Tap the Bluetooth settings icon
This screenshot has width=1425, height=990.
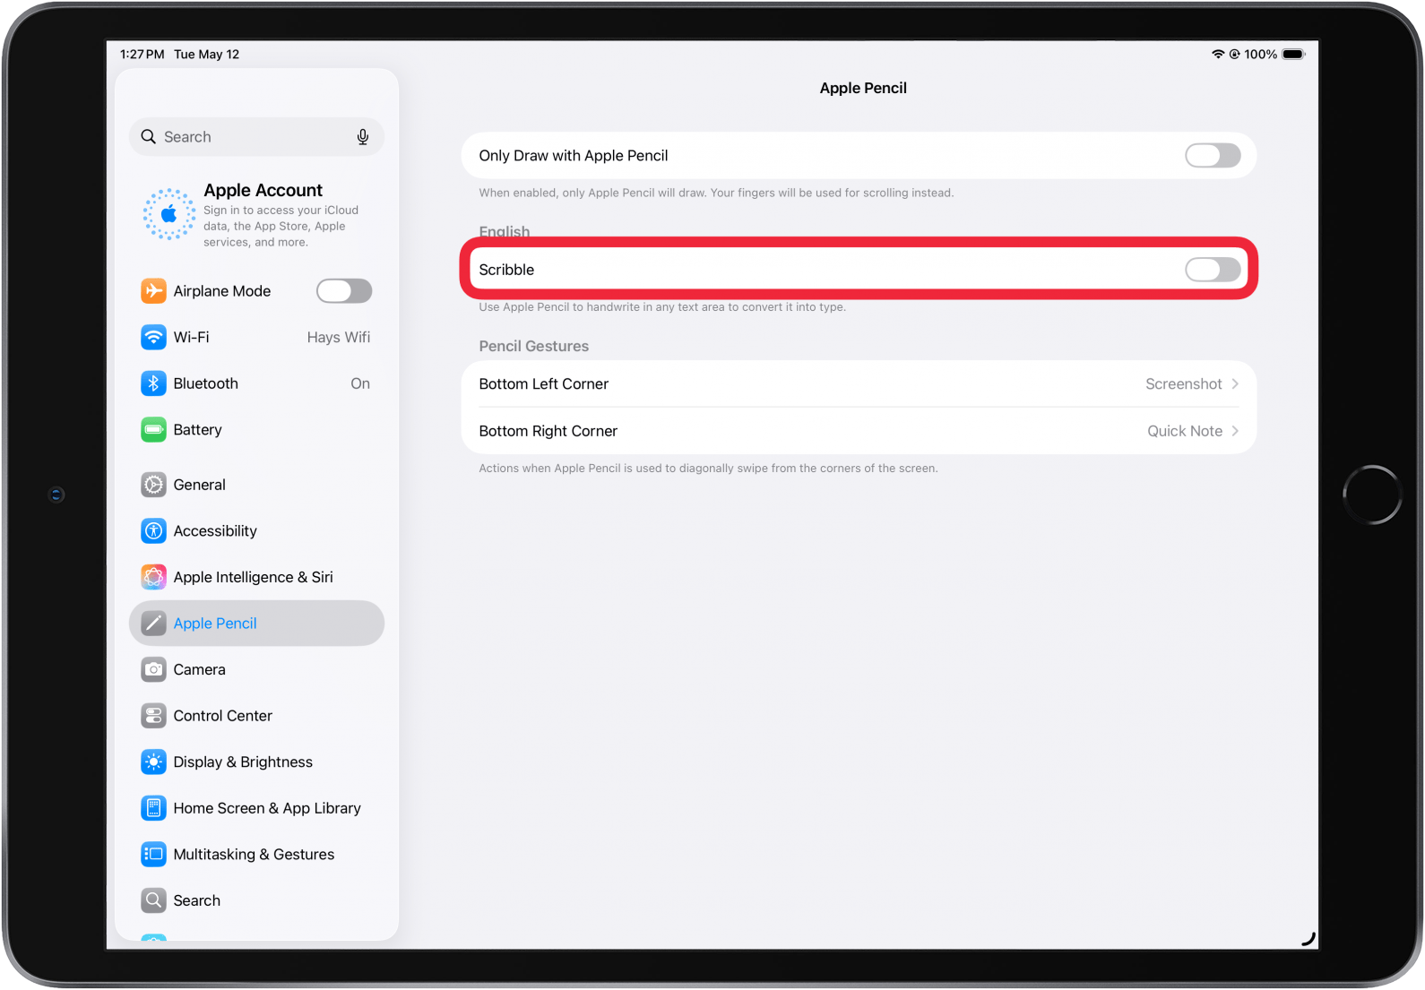(154, 383)
